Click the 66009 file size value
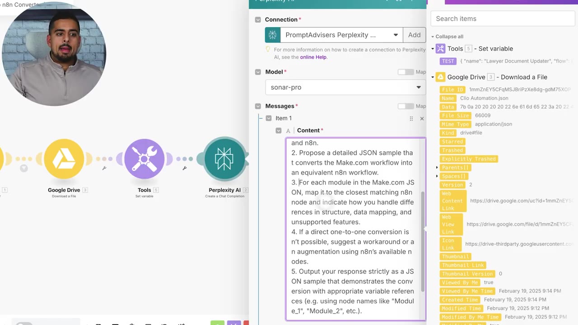 pos(483,116)
